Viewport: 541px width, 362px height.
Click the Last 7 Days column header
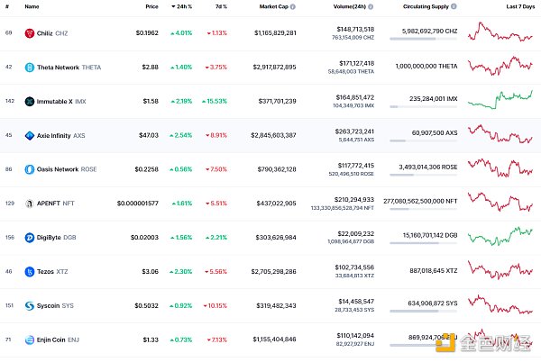[520, 6]
